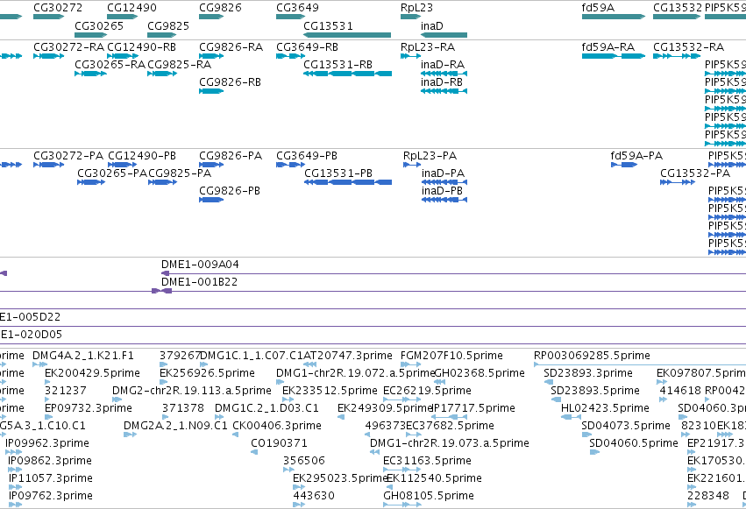Click the CG13532 gene label
746x509 pixels.
tap(678, 8)
